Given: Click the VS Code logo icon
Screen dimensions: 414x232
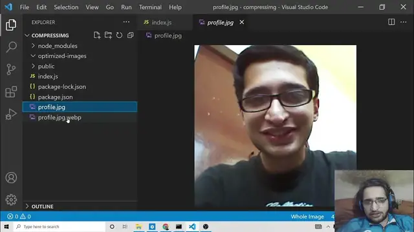Looking at the screenshot, I should point(8,7).
